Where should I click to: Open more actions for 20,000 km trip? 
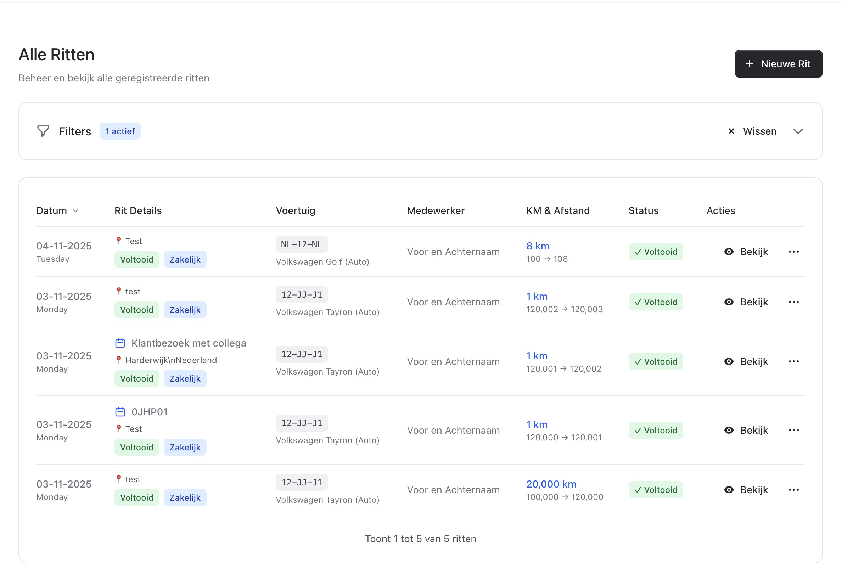pos(793,490)
